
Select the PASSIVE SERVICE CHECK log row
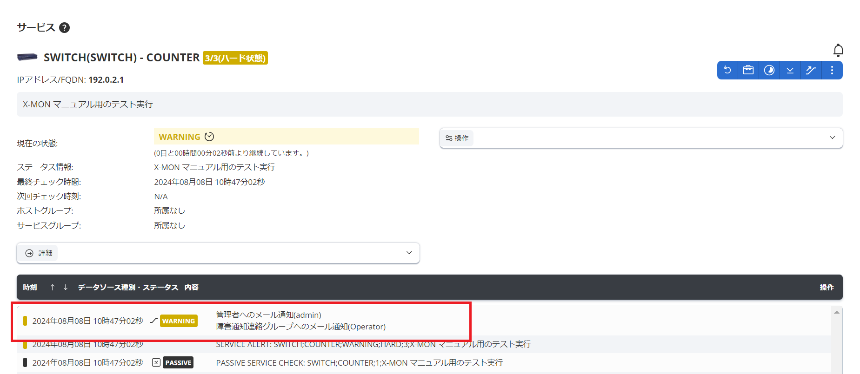tap(359, 363)
